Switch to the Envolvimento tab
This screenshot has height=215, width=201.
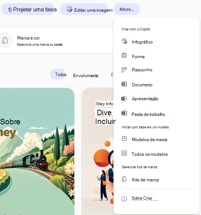86,75
